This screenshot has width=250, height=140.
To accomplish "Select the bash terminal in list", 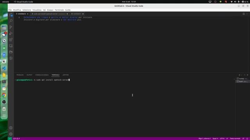I will (x=243, y=81).
